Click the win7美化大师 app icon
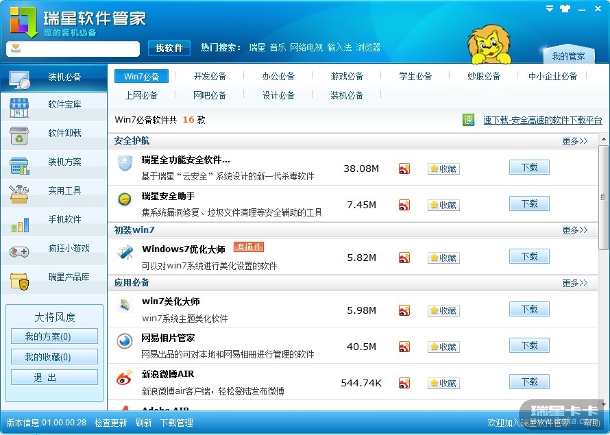 (125, 305)
